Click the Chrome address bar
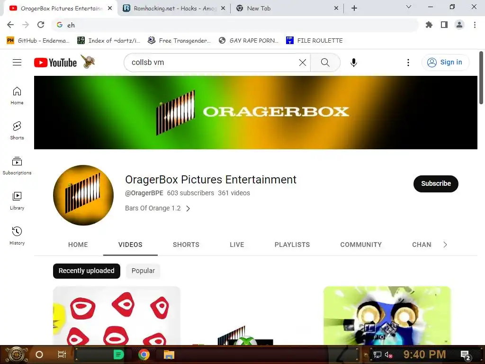The height and width of the screenshot is (364, 485). (x=235, y=25)
